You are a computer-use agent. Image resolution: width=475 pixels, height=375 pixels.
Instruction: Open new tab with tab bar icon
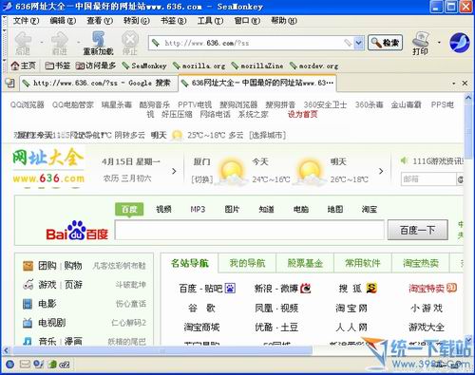(x=10, y=84)
